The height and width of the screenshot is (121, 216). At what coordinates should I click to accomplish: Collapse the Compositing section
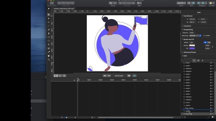click(x=183, y=30)
